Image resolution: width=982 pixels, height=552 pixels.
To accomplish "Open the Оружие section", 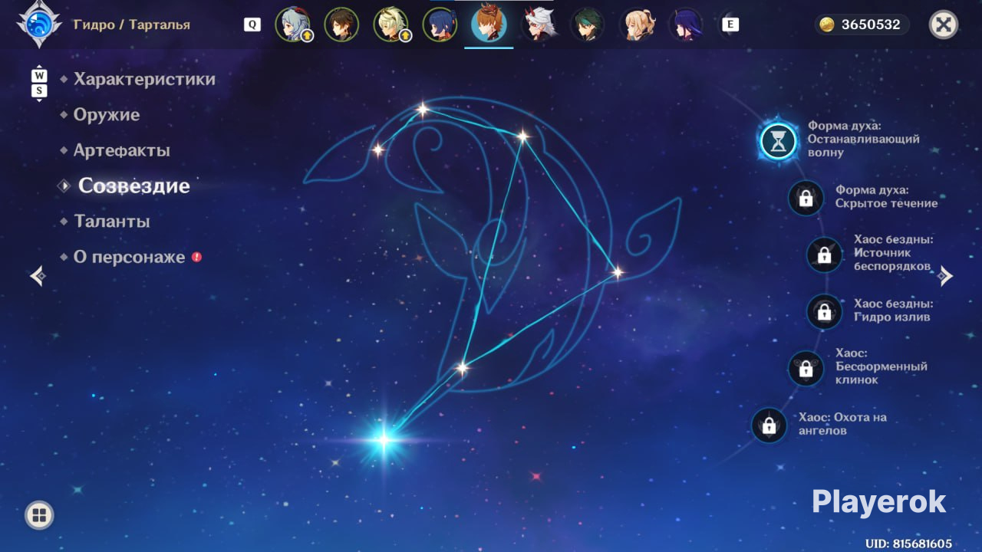I will point(107,115).
